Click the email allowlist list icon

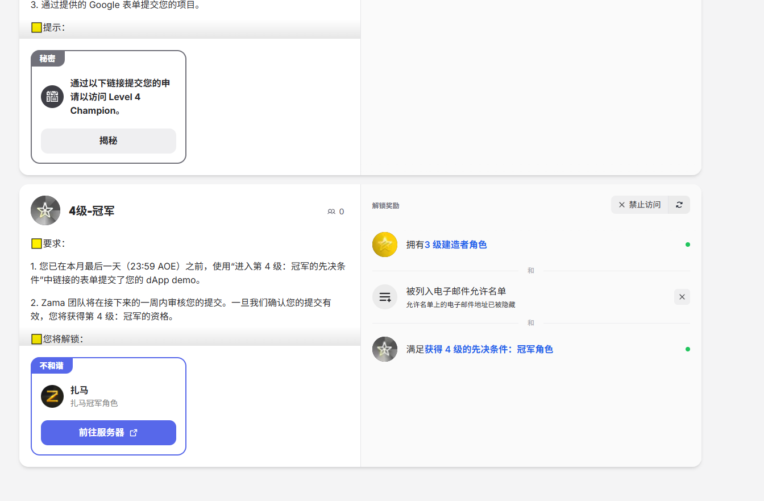[x=385, y=297]
